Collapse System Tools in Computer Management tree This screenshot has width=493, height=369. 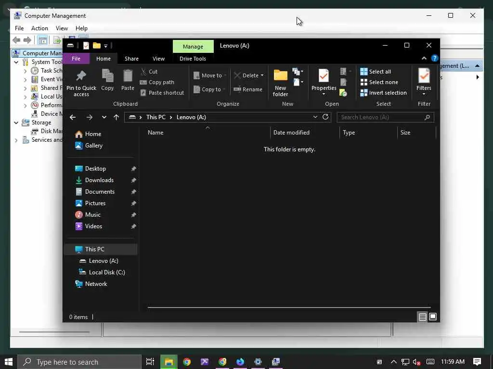coord(16,62)
